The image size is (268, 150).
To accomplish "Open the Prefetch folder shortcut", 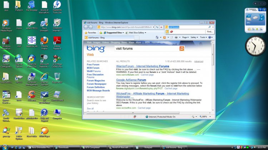I will click(19, 6).
